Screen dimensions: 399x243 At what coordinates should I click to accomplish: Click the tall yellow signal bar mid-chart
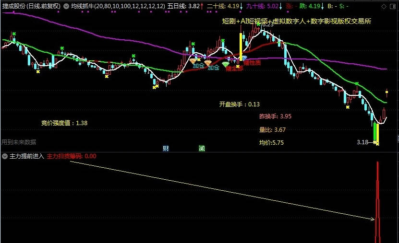[241, 46]
